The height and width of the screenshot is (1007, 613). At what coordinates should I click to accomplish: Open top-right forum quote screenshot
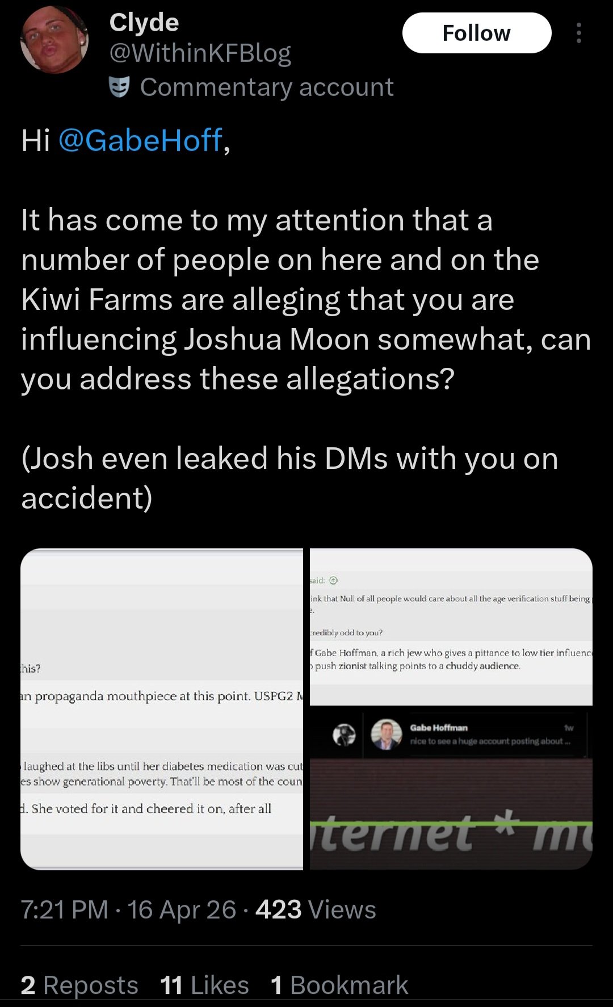pyautogui.click(x=451, y=627)
